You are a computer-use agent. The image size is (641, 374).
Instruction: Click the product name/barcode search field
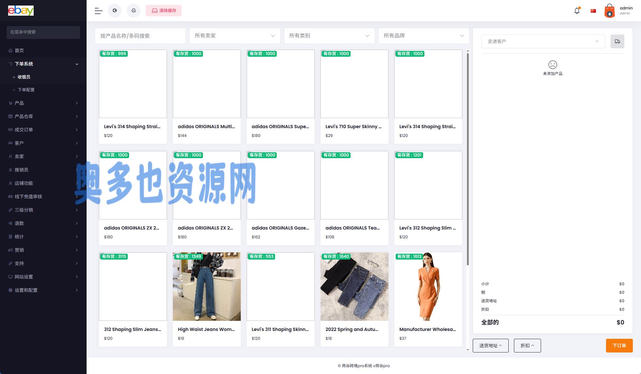pyautogui.click(x=140, y=36)
